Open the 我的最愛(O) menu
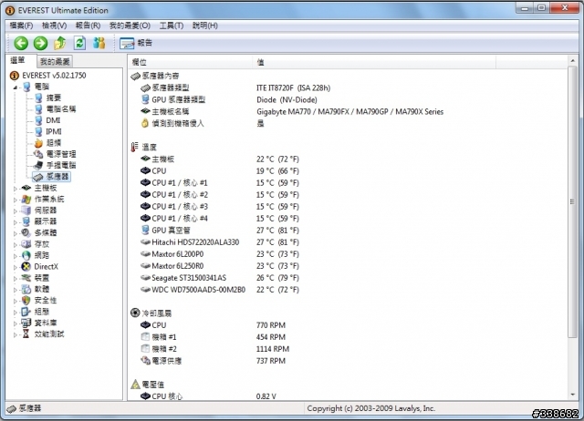Screen dimensions: 584x421 [130, 26]
